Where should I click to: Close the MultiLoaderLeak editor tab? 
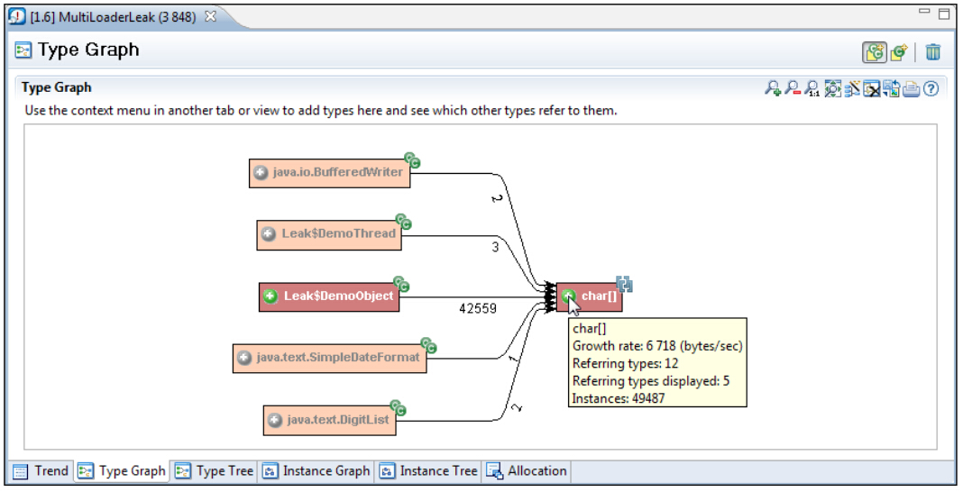click(x=210, y=17)
